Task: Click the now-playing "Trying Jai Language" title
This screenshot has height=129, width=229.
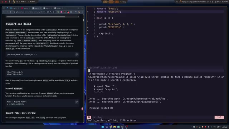Action: click(194, 2)
